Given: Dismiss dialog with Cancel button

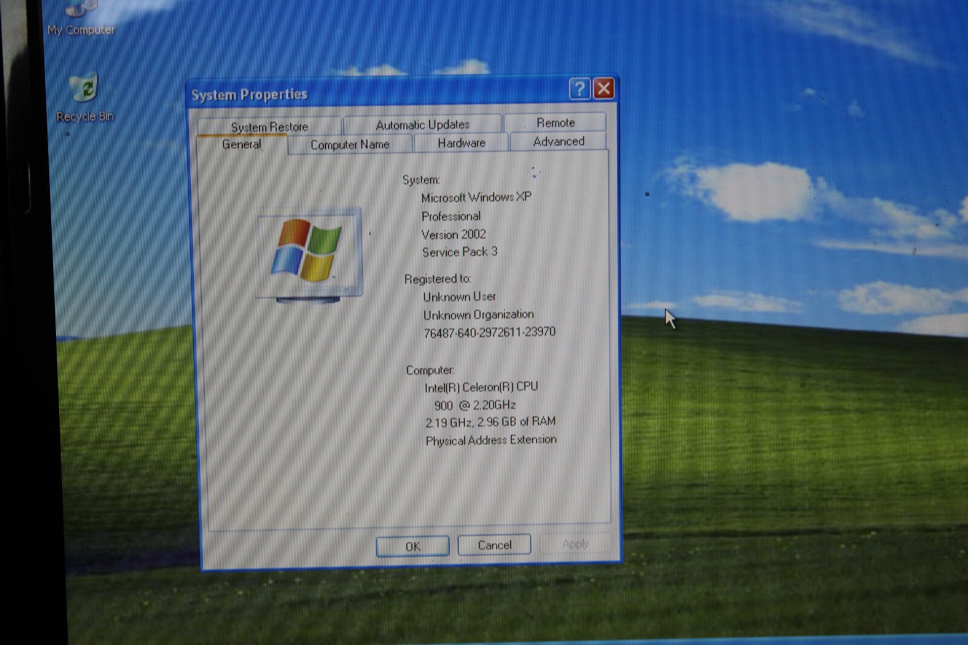Looking at the screenshot, I should 494,545.
